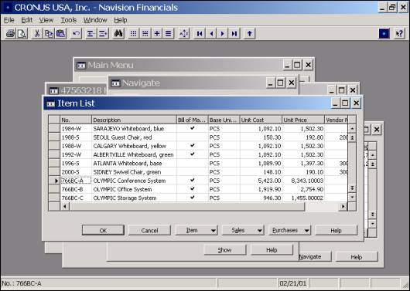The height and width of the screenshot is (291, 410).
Task: Open the Tools menu
Action: (69, 20)
